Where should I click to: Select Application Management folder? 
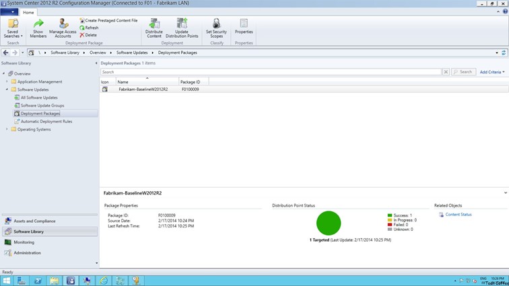tap(40, 82)
